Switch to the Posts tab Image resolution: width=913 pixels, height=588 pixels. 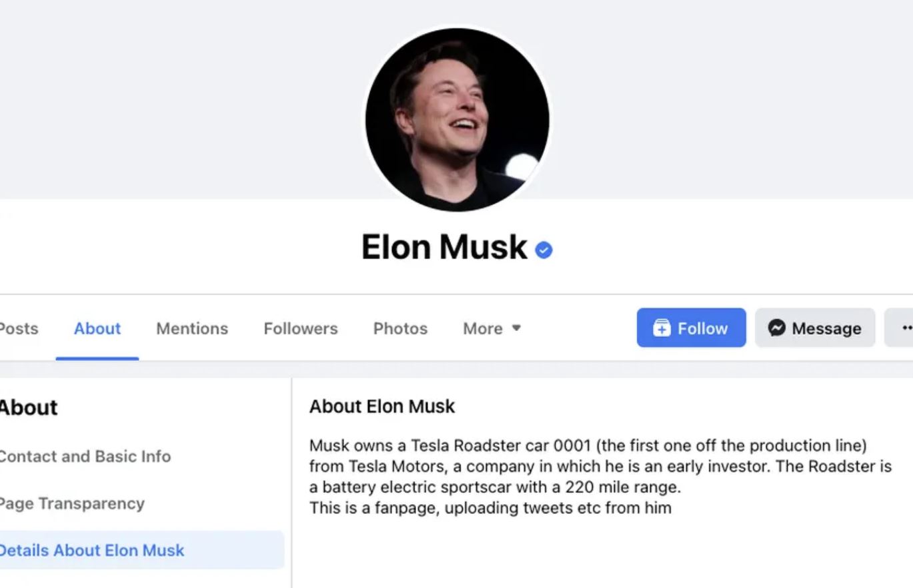tap(18, 328)
